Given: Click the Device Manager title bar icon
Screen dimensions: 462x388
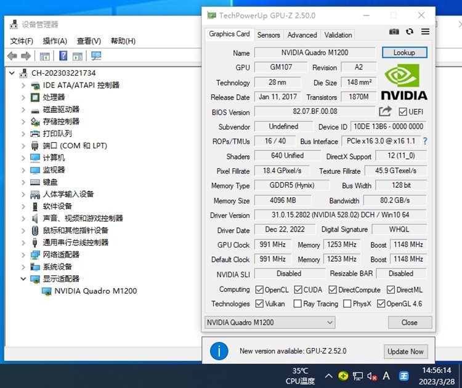Looking at the screenshot, I should pos(14,24).
